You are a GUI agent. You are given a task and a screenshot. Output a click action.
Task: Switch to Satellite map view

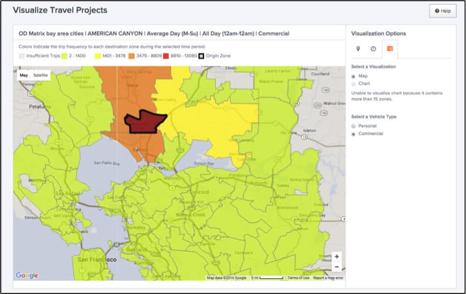[x=40, y=75]
